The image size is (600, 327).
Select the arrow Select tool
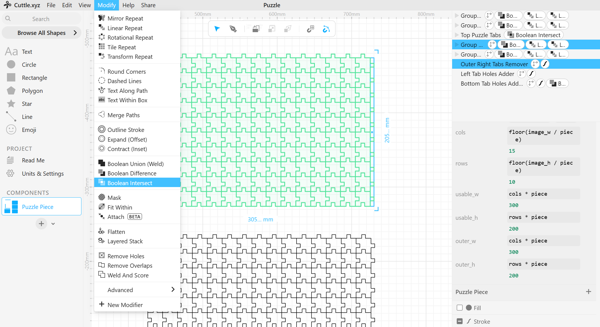[x=217, y=29]
